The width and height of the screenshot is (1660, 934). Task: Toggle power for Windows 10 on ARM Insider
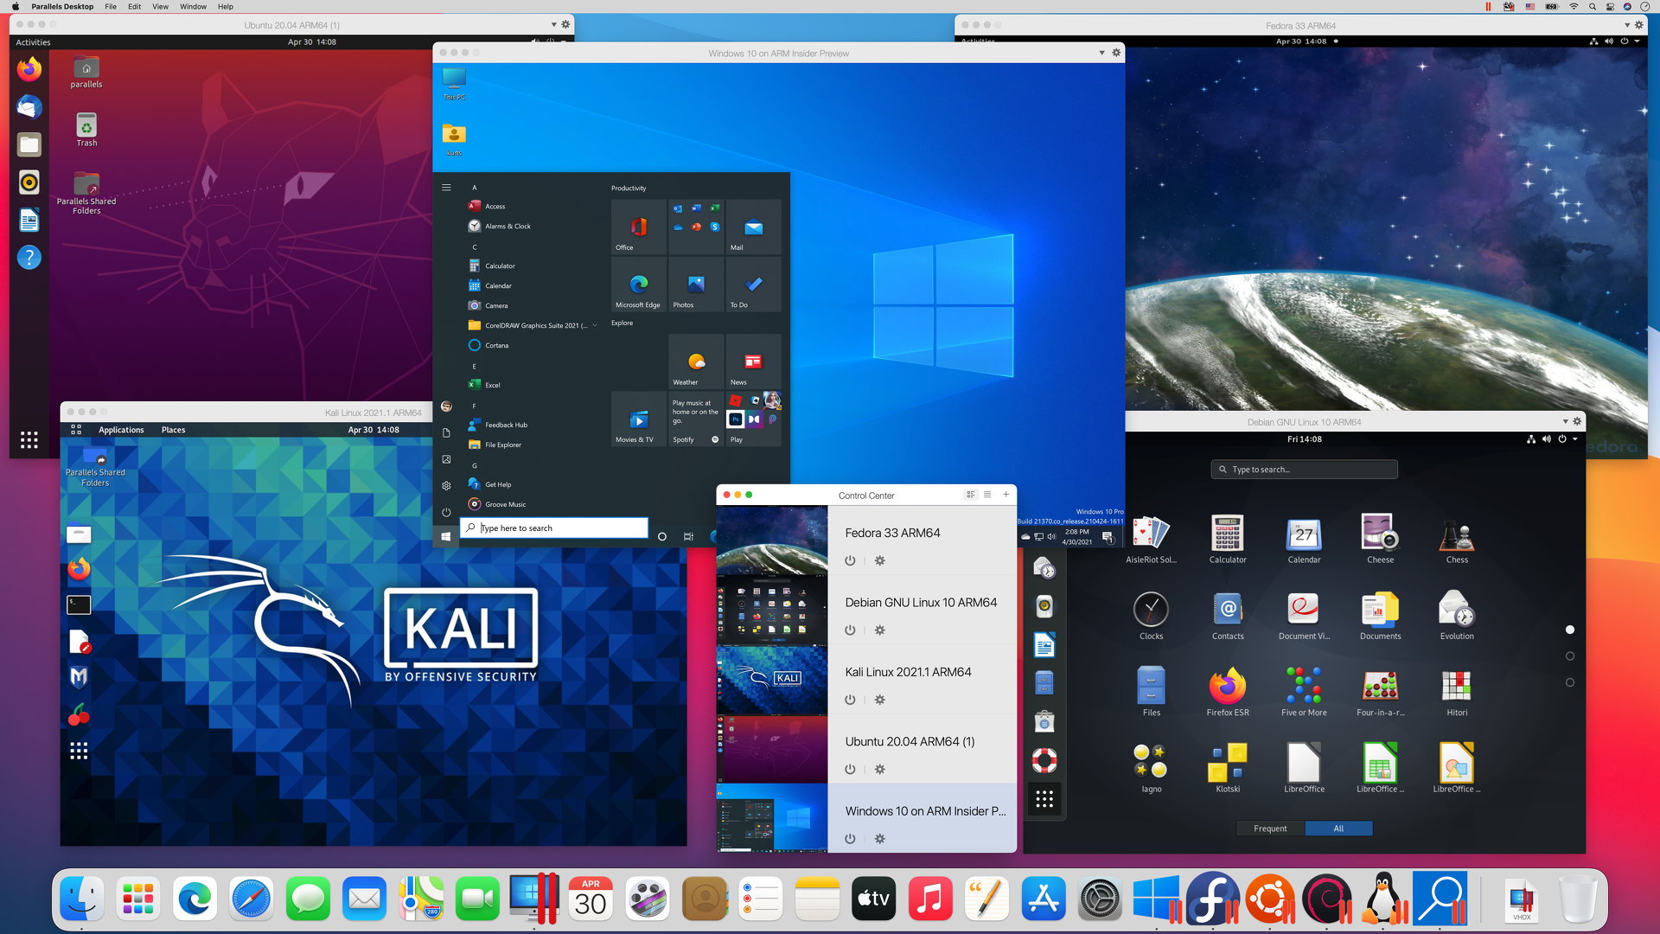pyautogui.click(x=850, y=839)
